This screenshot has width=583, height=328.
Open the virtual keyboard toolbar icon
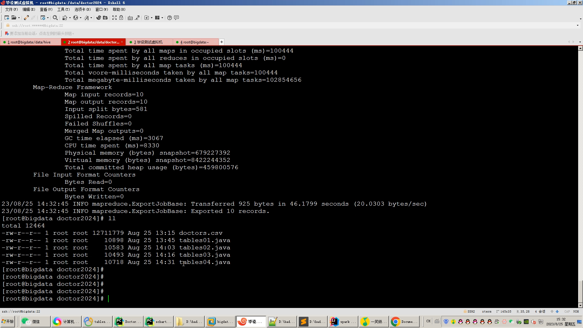(130, 18)
